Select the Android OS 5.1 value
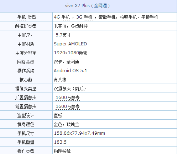The image size is (177, 154). 71,71
